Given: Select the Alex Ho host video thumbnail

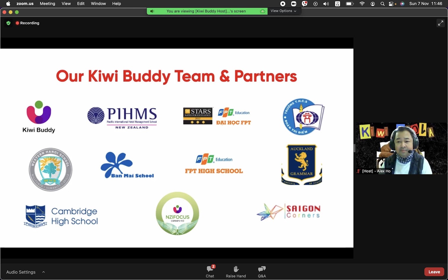Looking at the screenshot, I should pyautogui.click(x=401, y=148).
